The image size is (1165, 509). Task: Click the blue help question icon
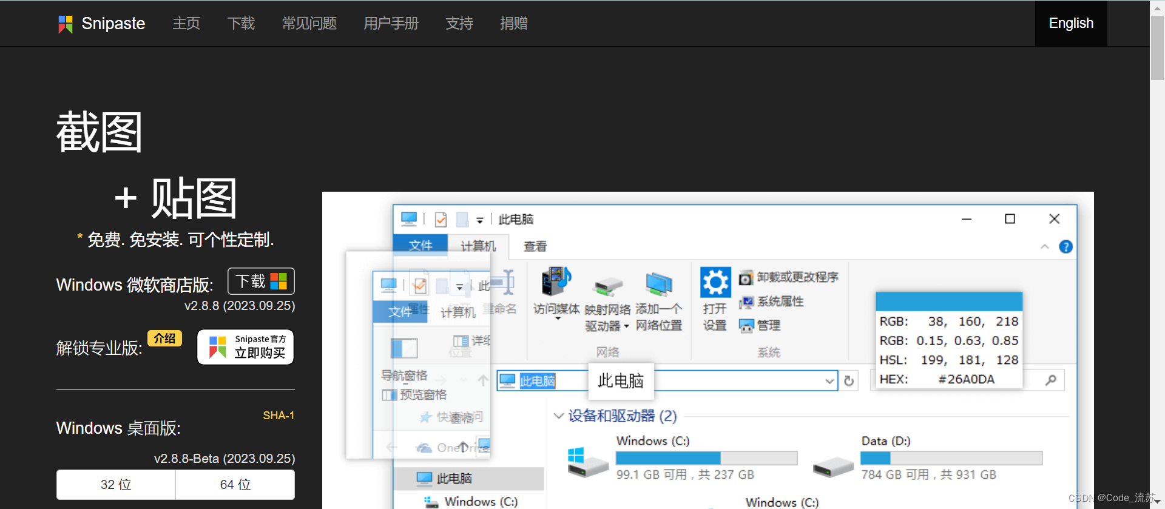(1065, 247)
